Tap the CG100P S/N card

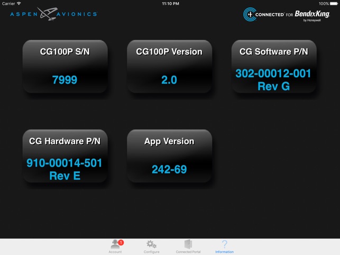[65, 67]
